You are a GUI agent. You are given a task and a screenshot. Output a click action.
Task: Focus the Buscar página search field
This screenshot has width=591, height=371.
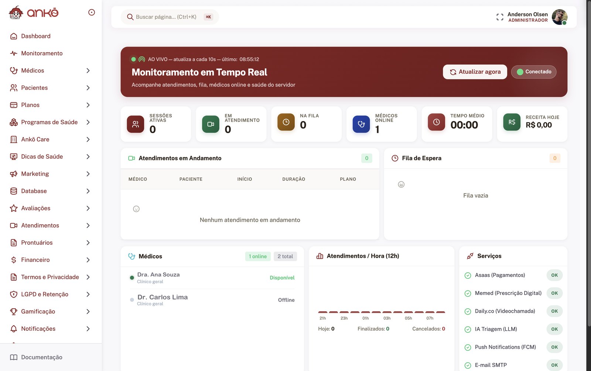pyautogui.click(x=170, y=17)
